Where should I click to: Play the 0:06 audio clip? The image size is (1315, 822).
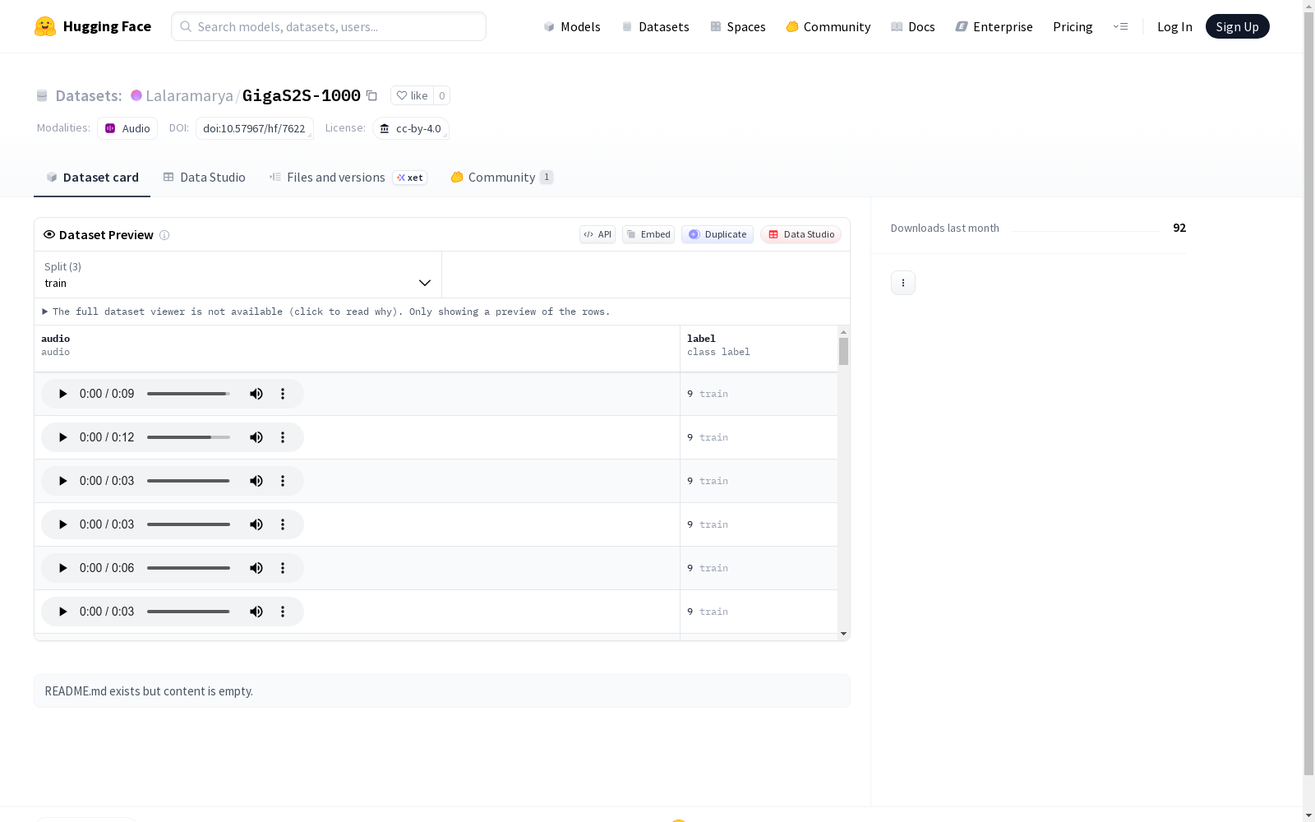coord(62,568)
